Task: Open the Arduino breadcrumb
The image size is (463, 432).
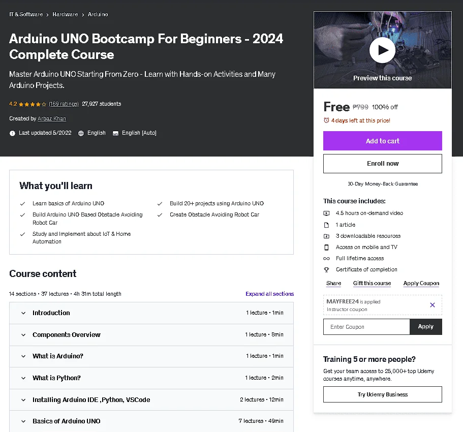Action: tap(98, 14)
